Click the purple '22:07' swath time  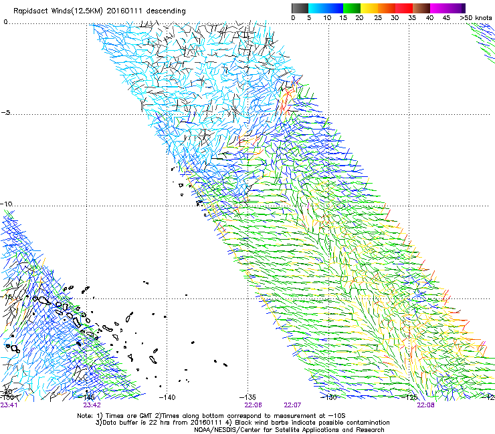[292, 405]
